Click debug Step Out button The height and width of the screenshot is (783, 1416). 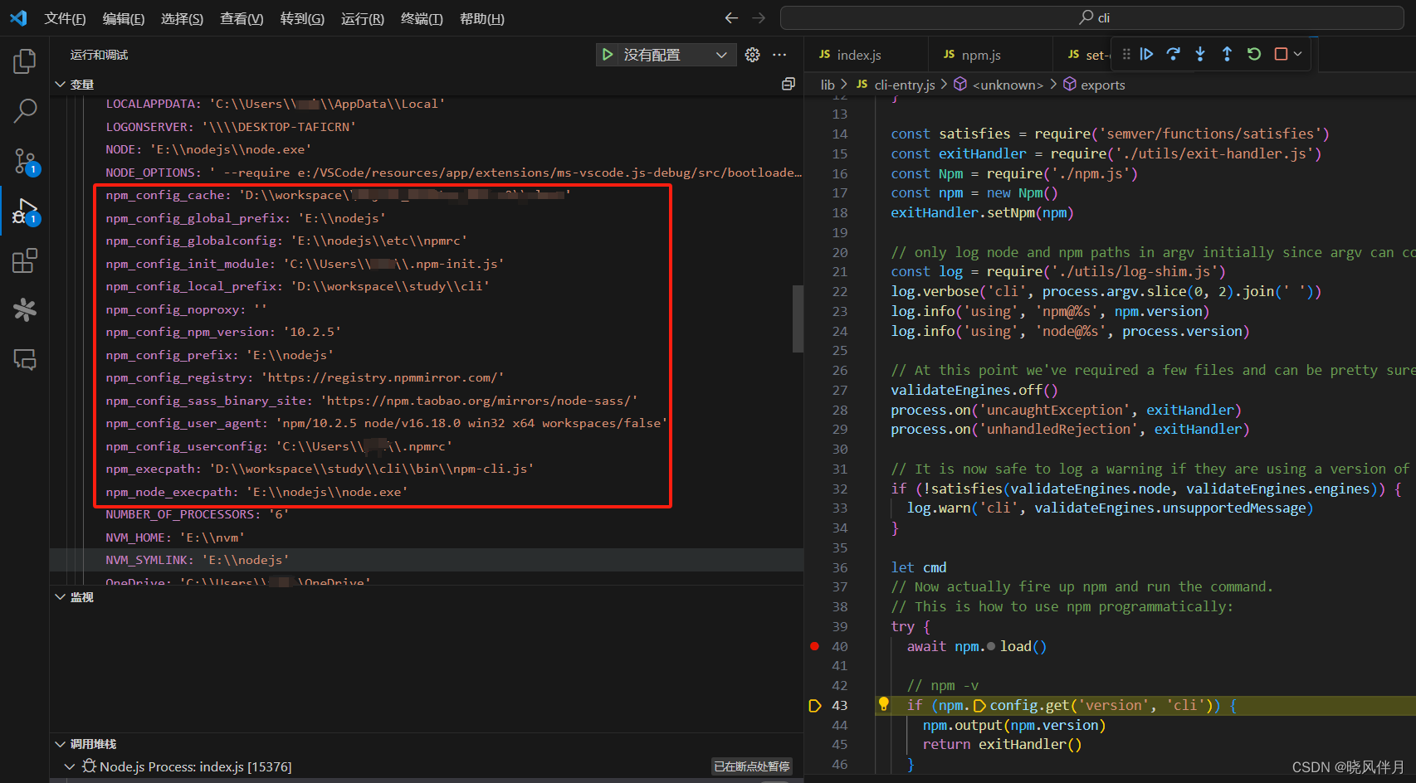[x=1227, y=54]
